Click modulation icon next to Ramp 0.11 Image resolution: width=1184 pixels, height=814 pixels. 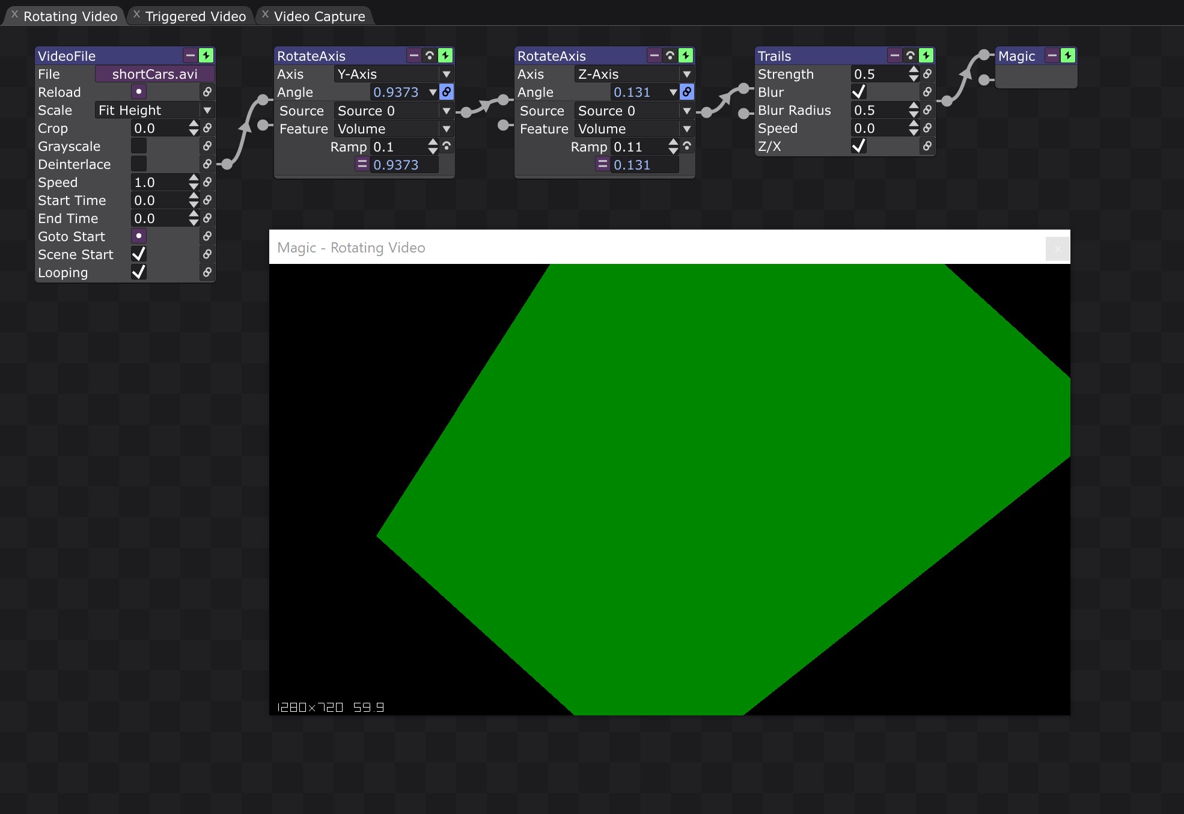click(x=687, y=146)
